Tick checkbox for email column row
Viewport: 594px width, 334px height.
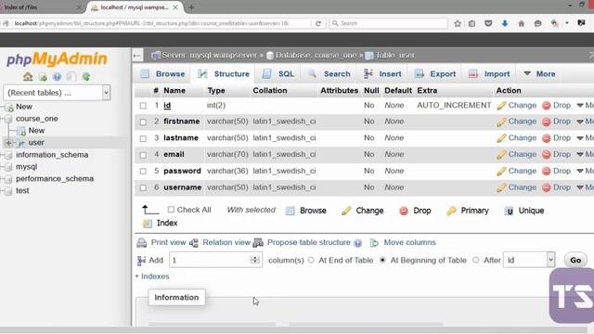(143, 155)
